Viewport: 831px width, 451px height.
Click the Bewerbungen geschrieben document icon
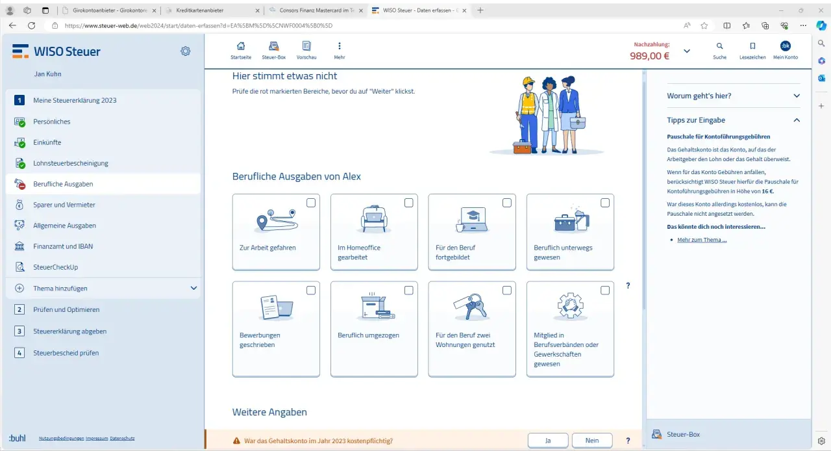coord(276,307)
